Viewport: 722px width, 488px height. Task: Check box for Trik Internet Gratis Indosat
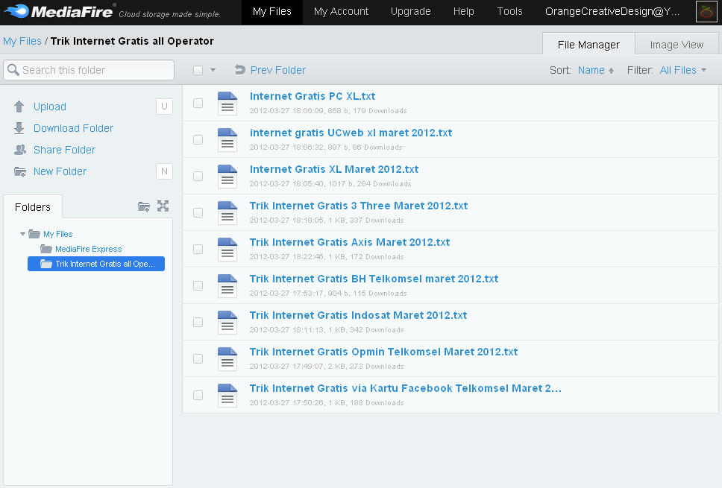click(198, 322)
